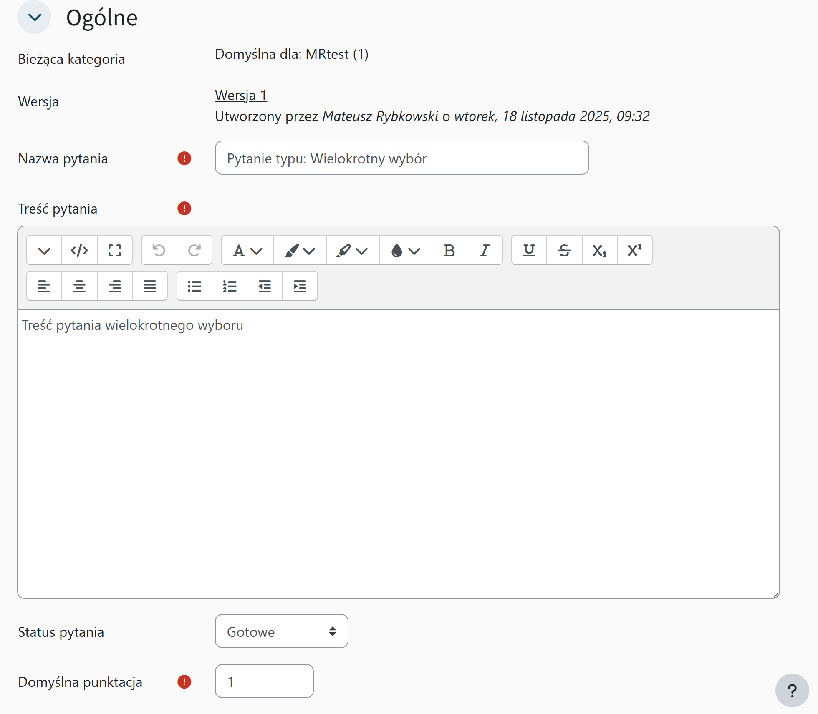This screenshot has width=818, height=714.
Task: Insert a bulleted list
Action: pyautogui.click(x=194, y=286)
